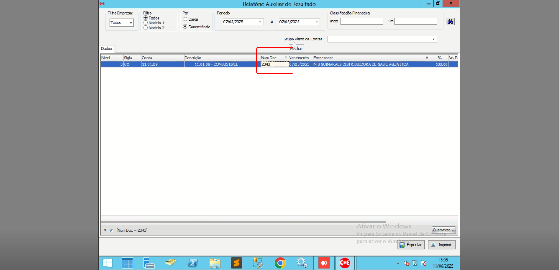Click the Exportar button
This screenshot has width=559, height=270.
(x=410, y=245)
